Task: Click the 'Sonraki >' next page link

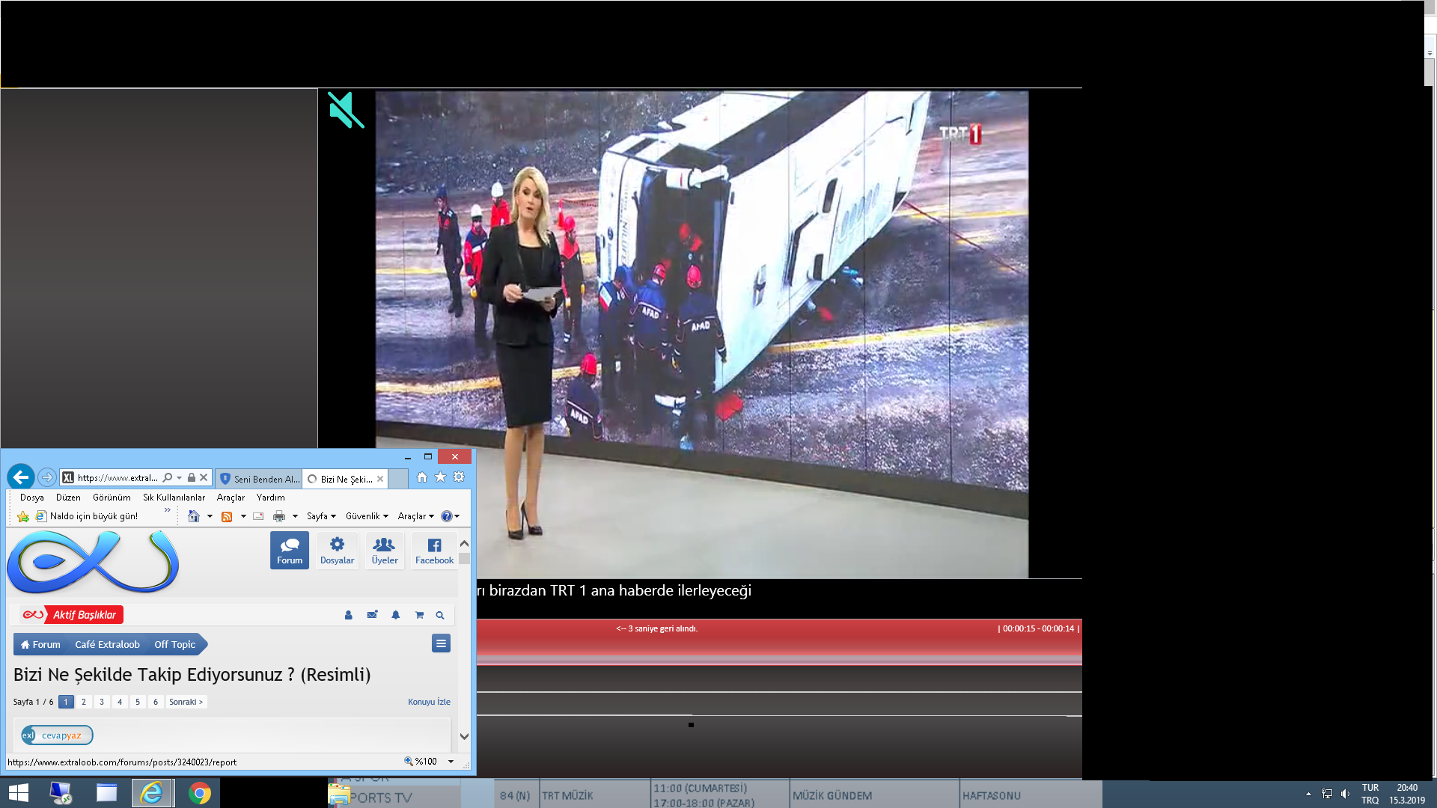Action: point(186,702)
